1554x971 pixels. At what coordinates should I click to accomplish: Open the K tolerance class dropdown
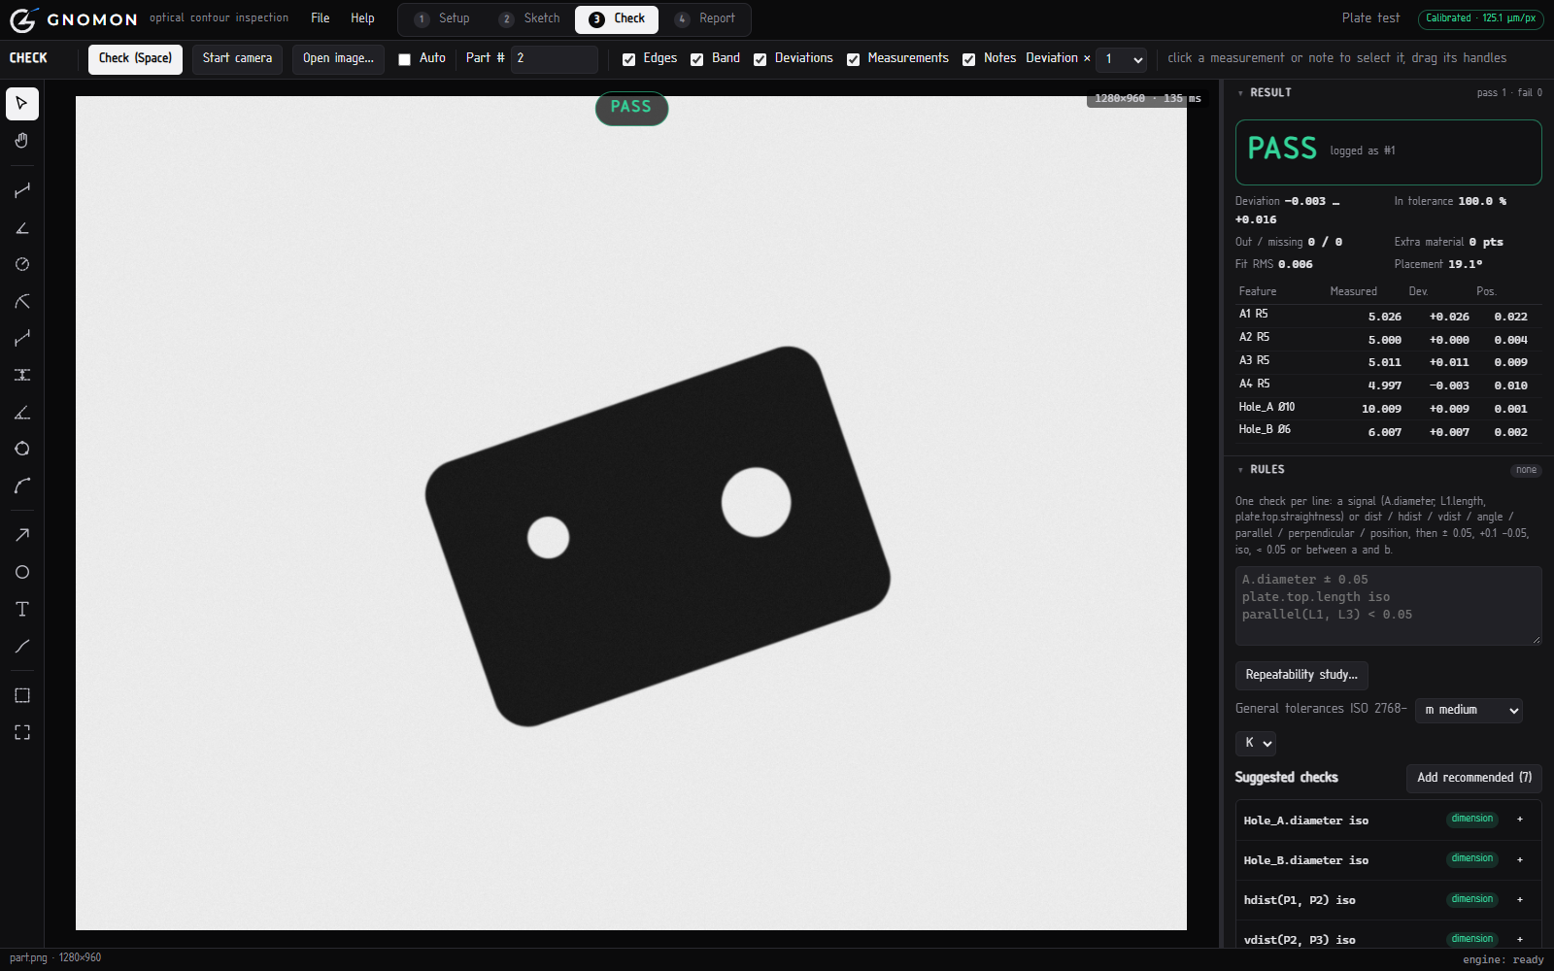tap(1255, 743)
